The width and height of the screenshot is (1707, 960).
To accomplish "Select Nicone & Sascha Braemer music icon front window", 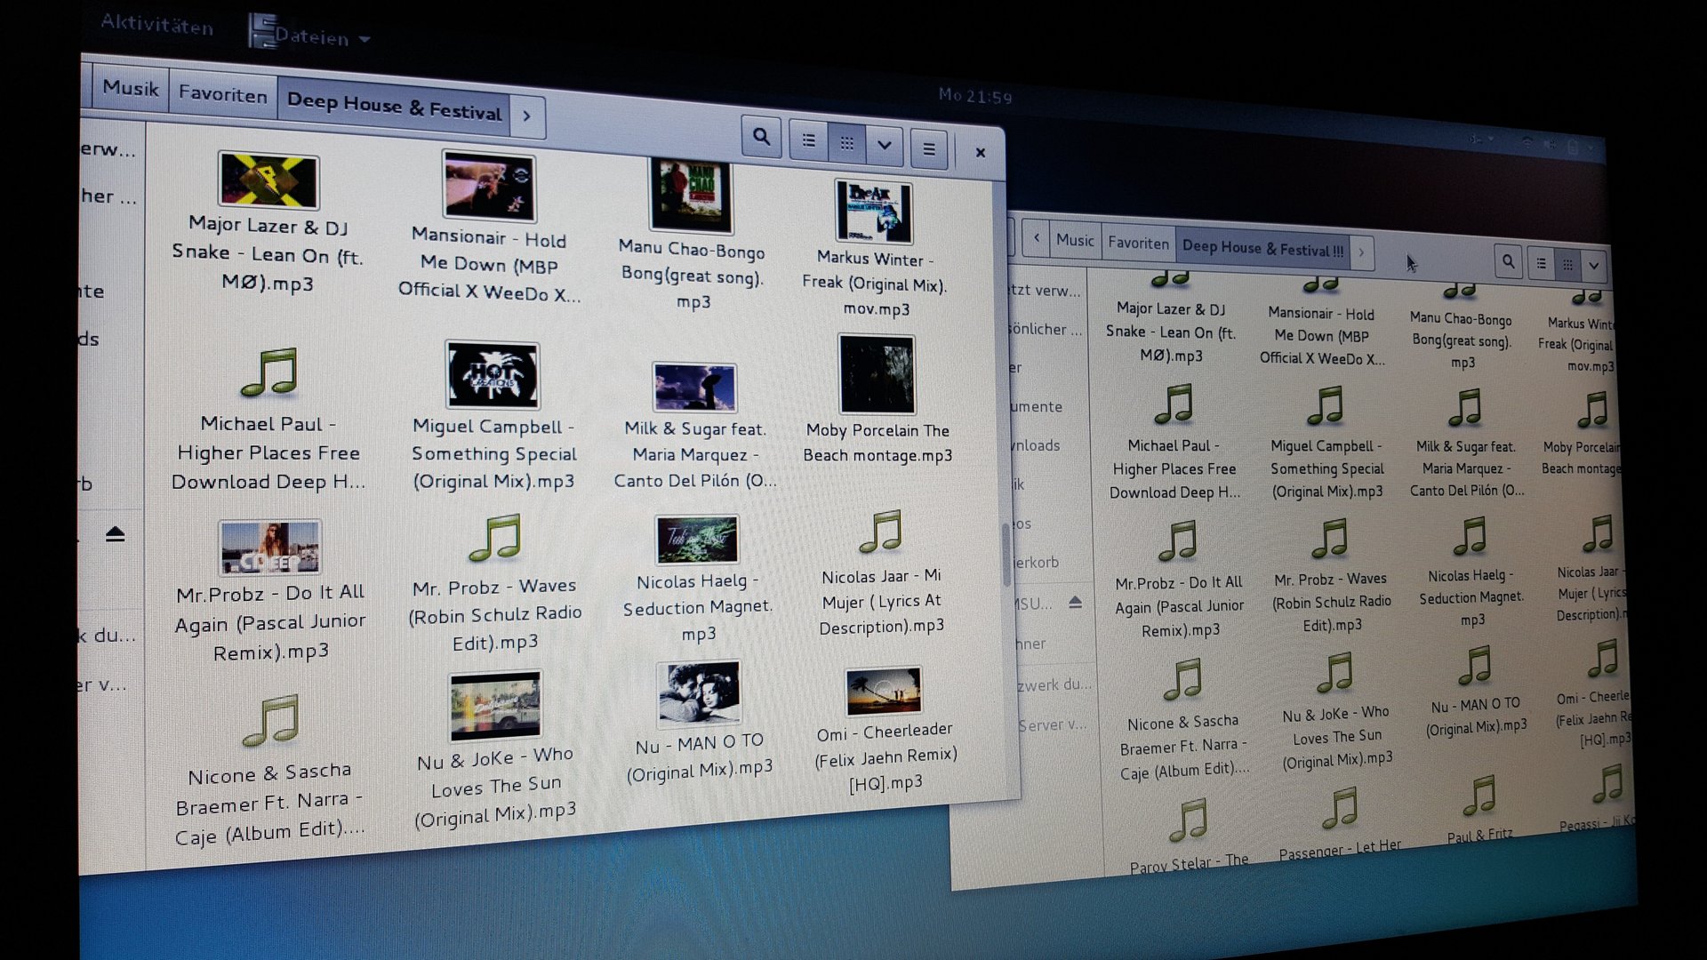I will [x=271, y=720].
